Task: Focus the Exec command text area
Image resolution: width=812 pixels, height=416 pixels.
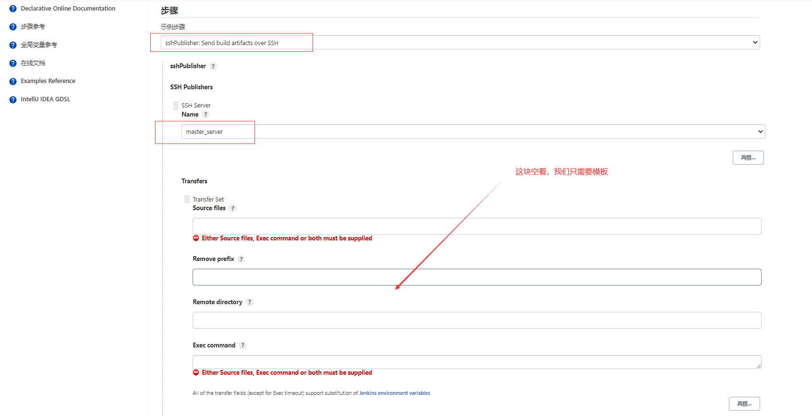Action: coord(477,362)
